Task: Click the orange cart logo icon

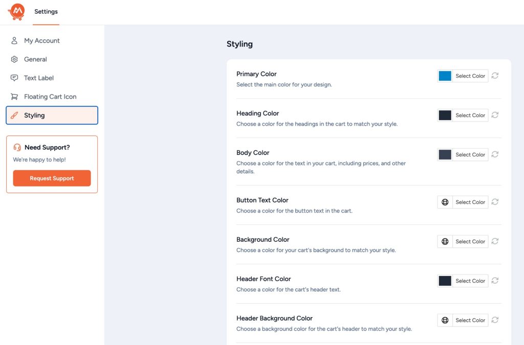Action: [16, 12]
